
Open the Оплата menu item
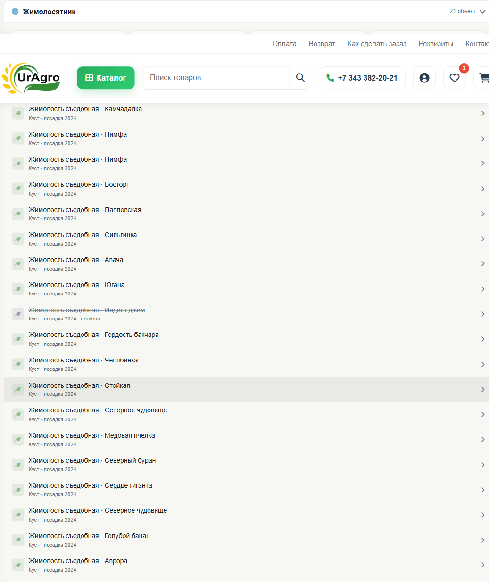(284, 44)
